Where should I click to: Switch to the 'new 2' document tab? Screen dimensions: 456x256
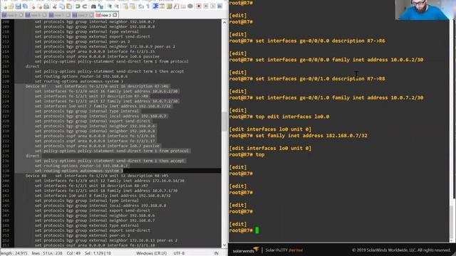click(x=83, y=15)
